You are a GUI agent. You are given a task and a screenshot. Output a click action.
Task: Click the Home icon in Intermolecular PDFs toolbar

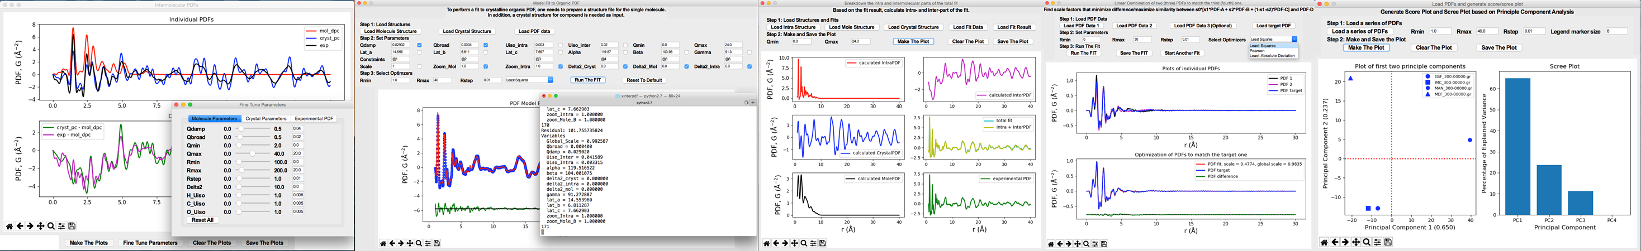click(9, 226)
